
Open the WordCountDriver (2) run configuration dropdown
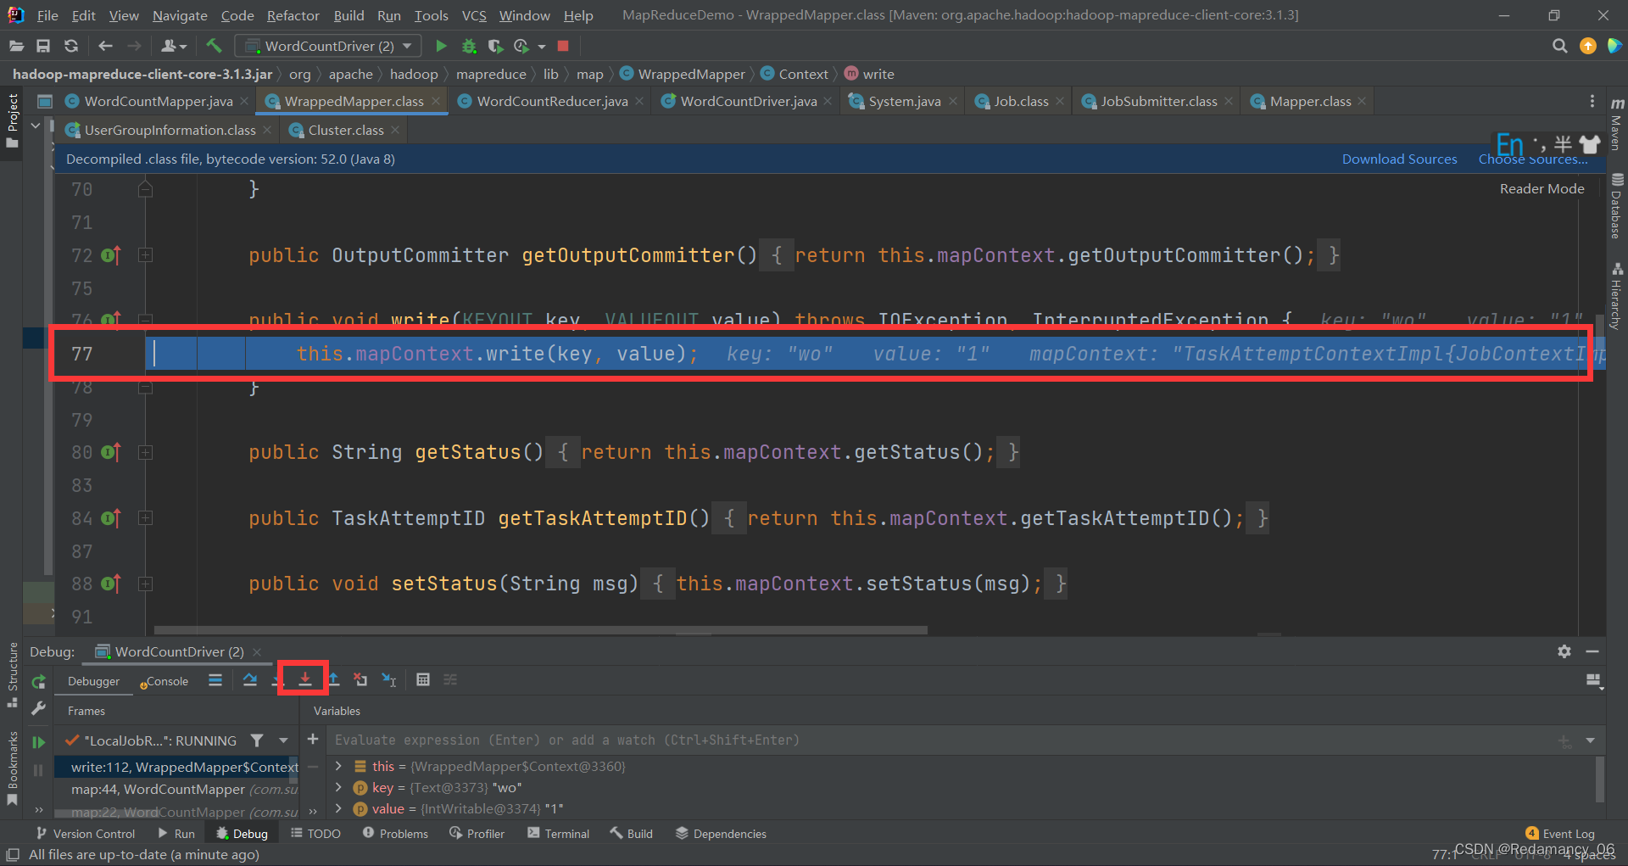(x=328, y=46)
